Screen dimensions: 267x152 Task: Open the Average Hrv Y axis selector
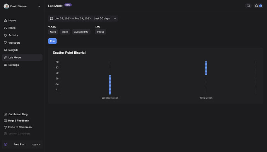point(81,32)
